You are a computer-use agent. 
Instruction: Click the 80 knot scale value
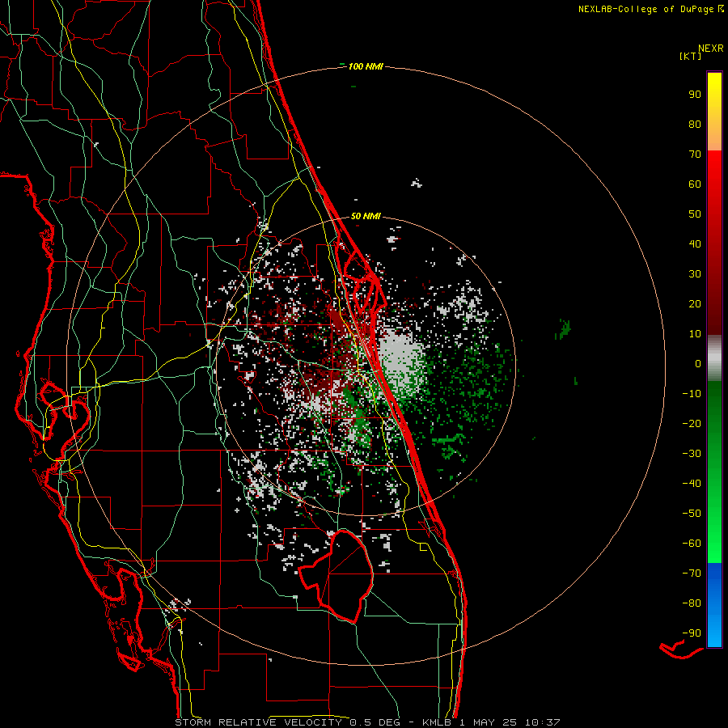(695, 124)
